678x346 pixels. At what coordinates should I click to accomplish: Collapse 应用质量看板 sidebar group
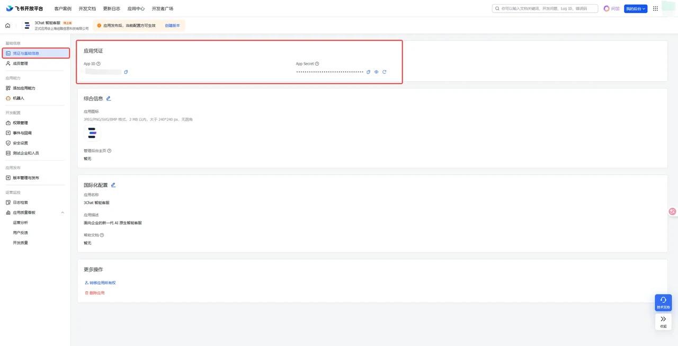click(x=63, y=212)
